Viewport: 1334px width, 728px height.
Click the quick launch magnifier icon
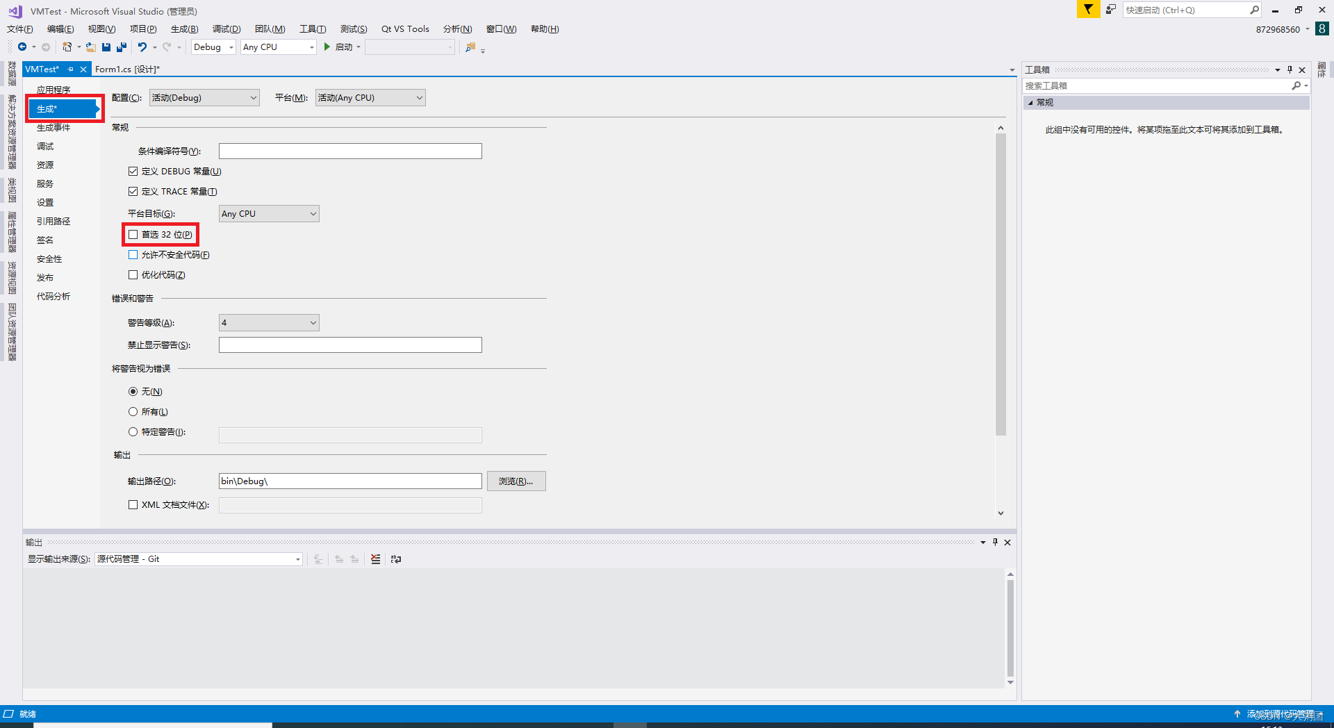pos(1254,10)
